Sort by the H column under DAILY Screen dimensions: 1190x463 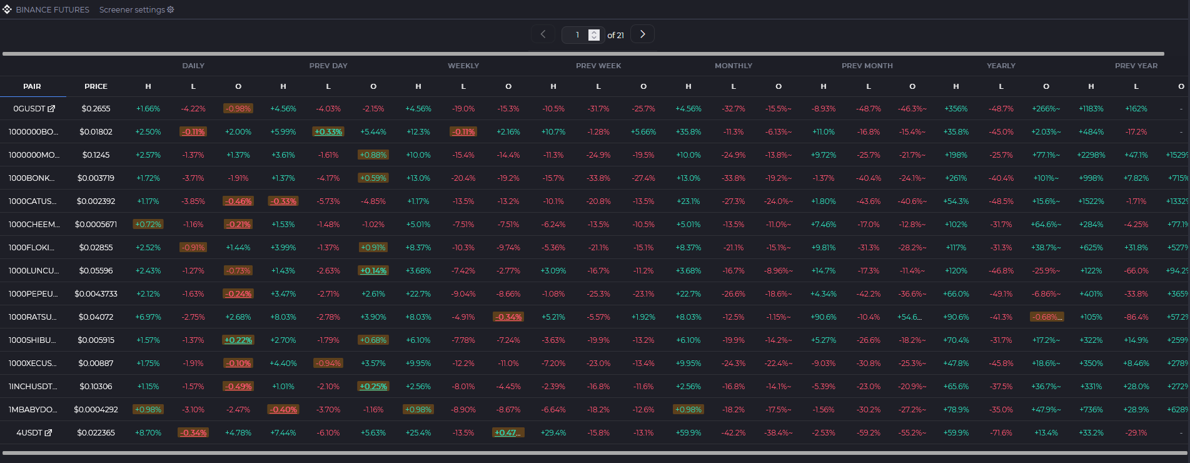pyautogui.click(x=148, y=86)
